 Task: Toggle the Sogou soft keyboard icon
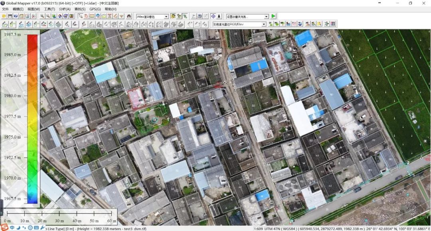(x=36, y=227)
